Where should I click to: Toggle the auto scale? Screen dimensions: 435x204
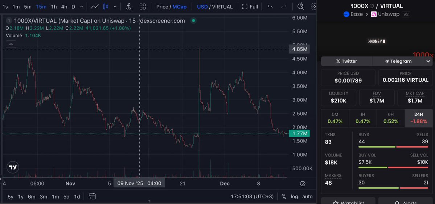[307, 196]
